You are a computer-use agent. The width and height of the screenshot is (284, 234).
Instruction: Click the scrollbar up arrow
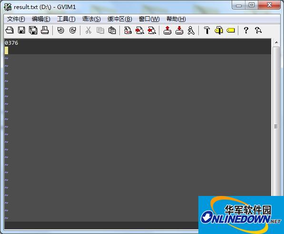pos(276,42)
